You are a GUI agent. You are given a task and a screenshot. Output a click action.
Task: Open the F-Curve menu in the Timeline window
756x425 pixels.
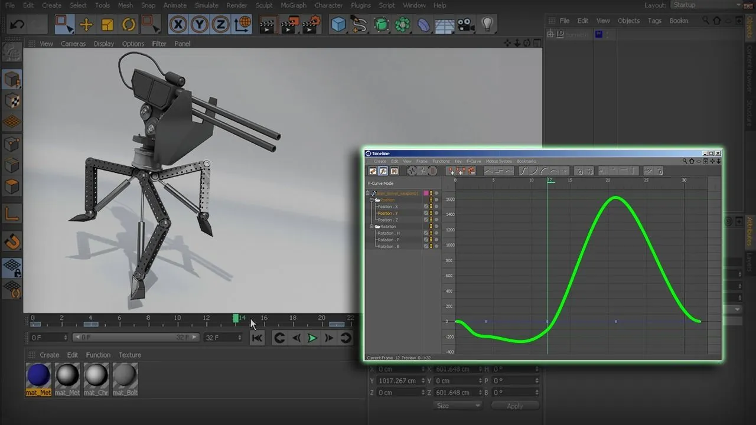[474, 161]
